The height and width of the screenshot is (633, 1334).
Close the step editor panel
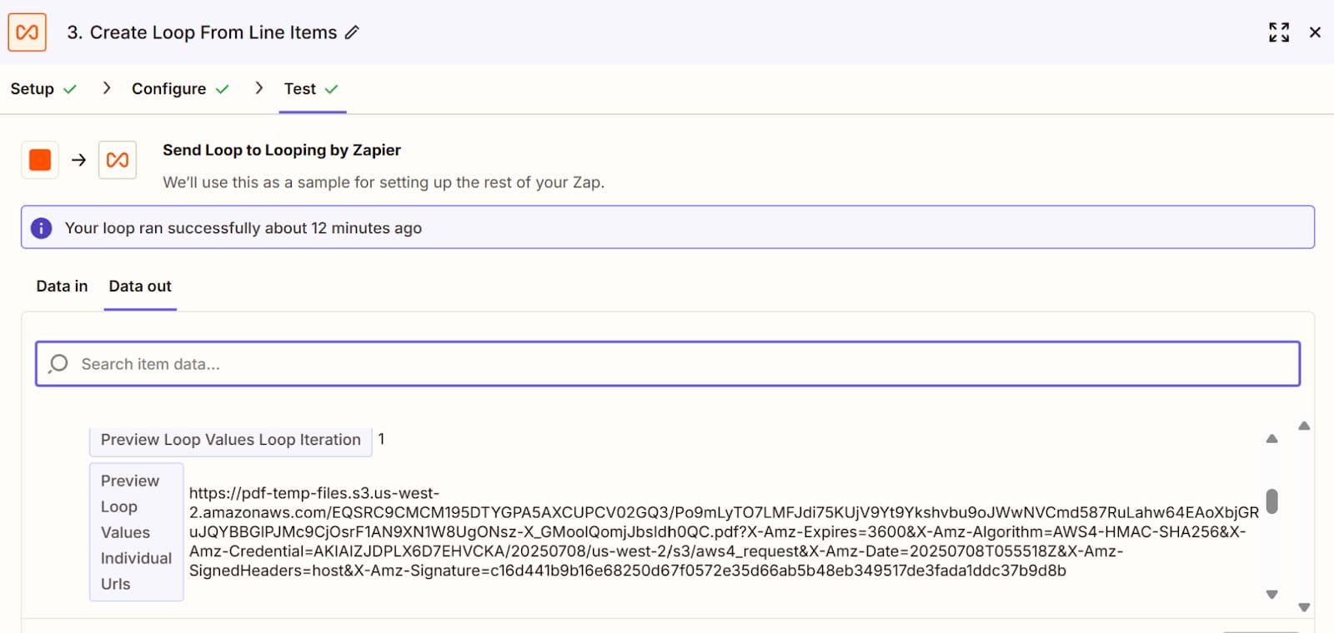click(1315, 32)
